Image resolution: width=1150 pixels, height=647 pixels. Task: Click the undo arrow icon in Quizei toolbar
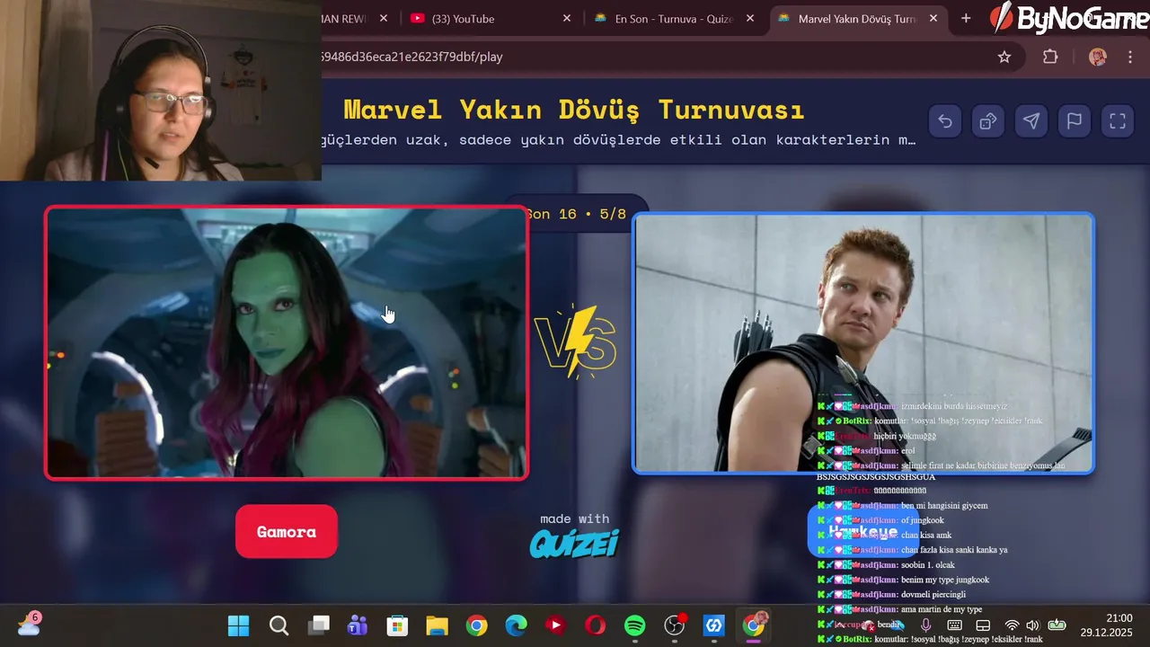coord(945,121)
